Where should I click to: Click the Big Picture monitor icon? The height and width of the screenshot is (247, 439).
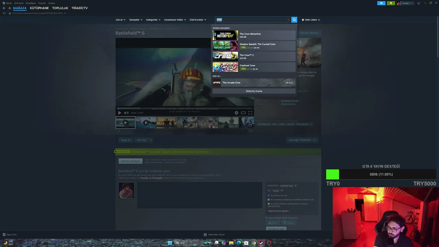[418, 3]
